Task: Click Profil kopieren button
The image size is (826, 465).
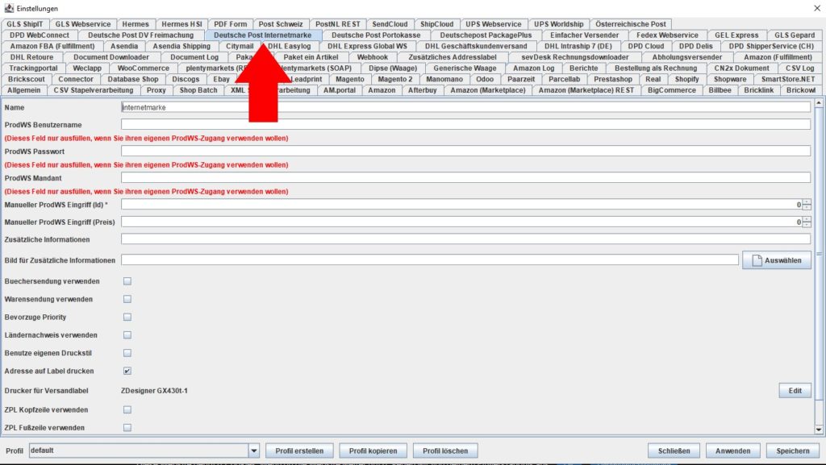Action: pyautogui.click(x=373, y=450)
